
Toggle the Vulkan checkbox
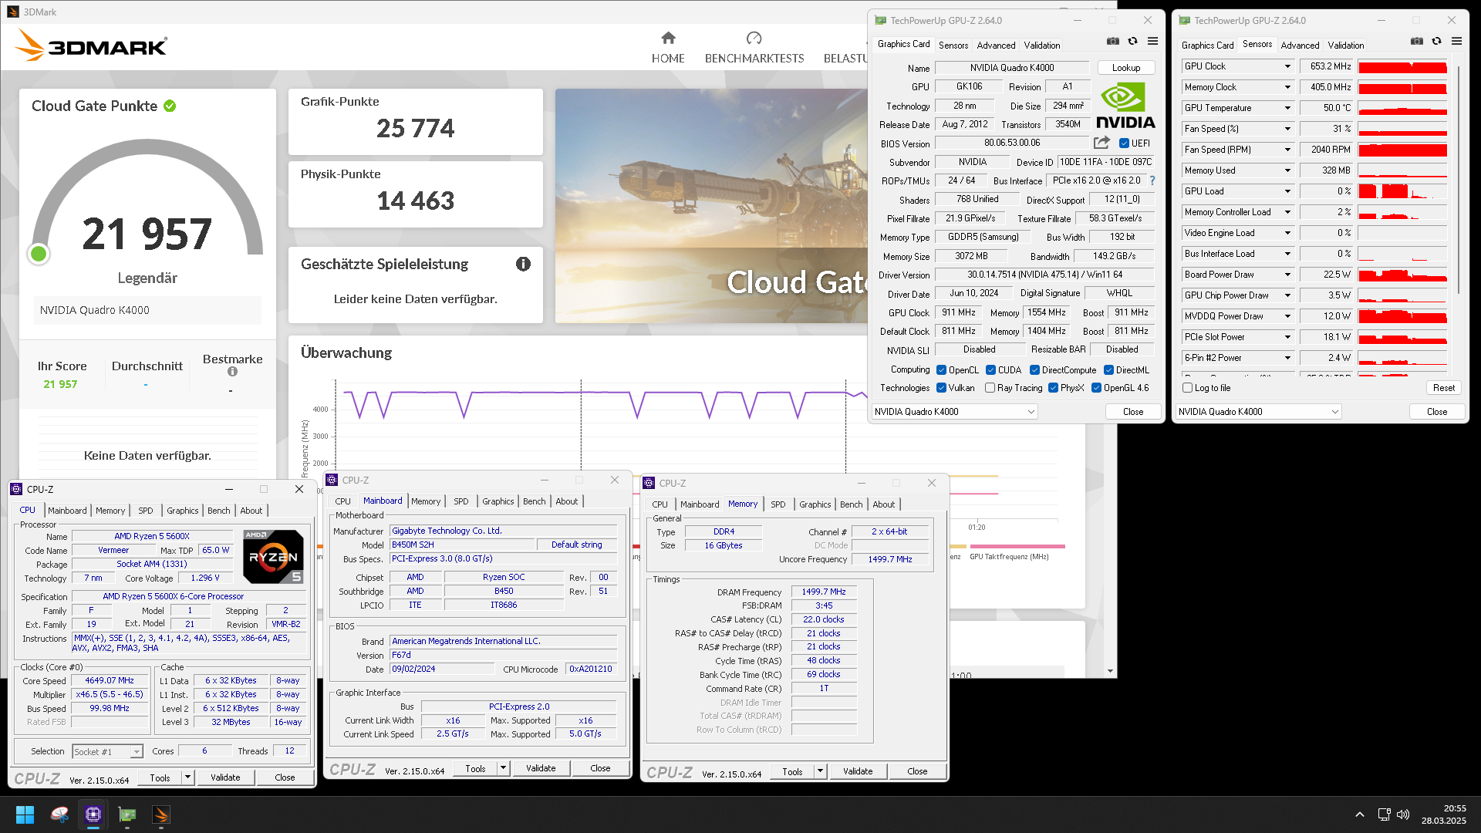[x=941, y=388]
